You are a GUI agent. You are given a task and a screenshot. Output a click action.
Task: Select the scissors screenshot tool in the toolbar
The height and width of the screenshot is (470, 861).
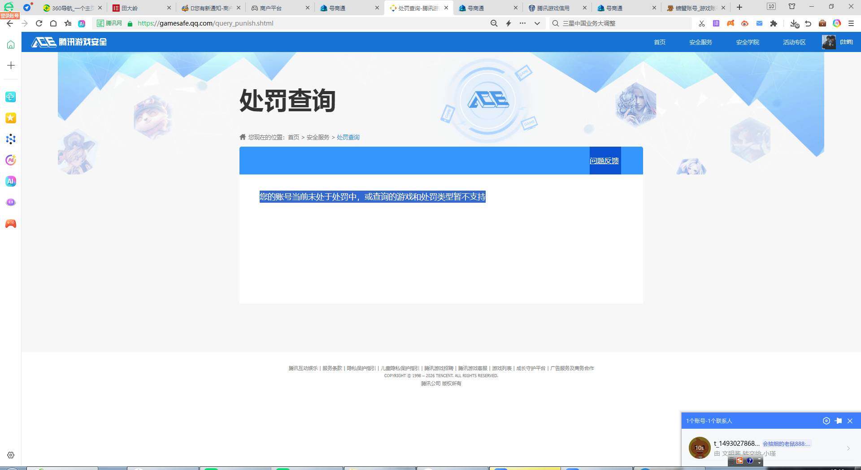(x=702, y=23)
